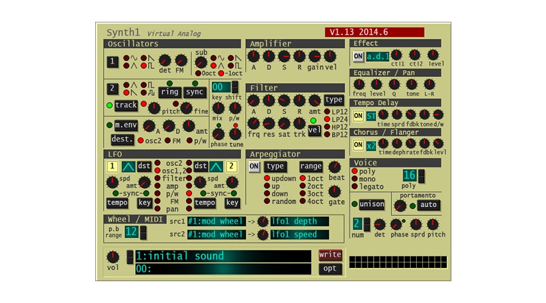Select poly voice mode

coord(354,171)
